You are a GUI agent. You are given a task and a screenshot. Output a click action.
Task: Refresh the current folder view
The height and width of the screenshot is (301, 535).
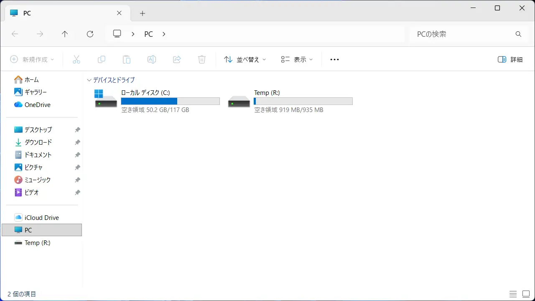(x=90, y=34)
